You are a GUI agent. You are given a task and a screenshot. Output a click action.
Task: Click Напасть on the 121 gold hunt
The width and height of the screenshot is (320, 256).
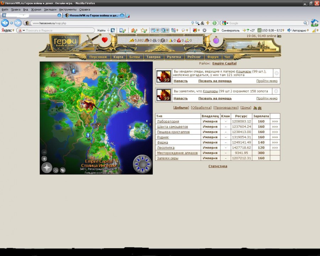pos(181,81)
